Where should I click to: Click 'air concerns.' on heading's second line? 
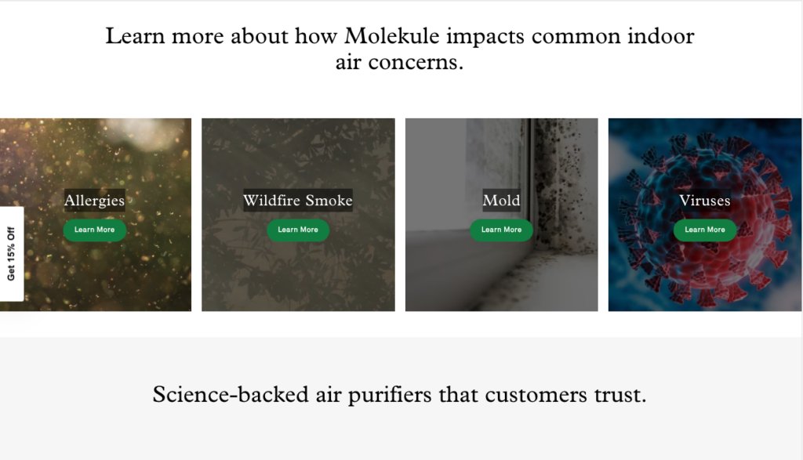399,63
